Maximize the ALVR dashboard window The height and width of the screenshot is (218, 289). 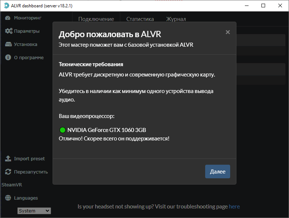[x=263, y=6]
